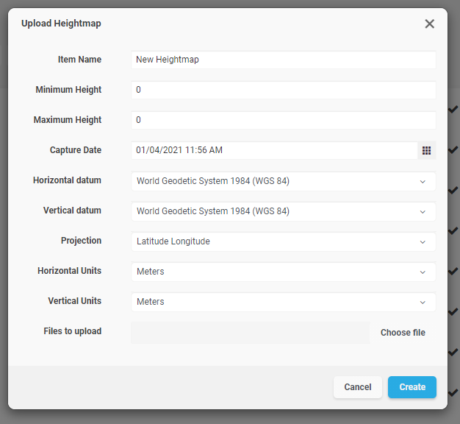This screenshot has width=460, height=424.
Task: Click the Horizontal datum chevron arrow
Action: [x=423, y=181]
